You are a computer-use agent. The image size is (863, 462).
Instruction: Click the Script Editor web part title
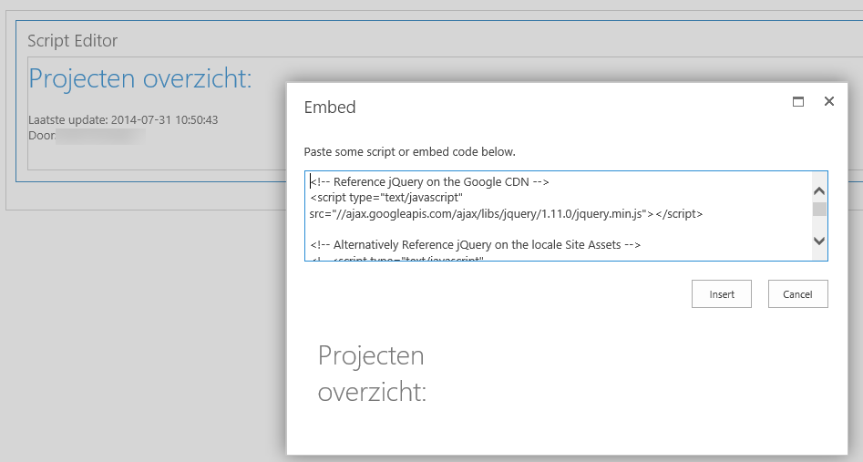click(x=73, y=41)
